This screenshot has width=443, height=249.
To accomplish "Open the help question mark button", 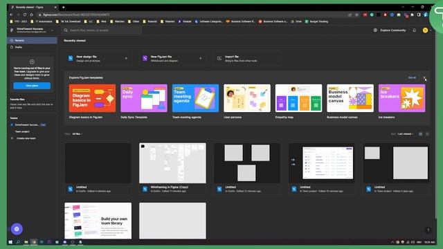I will point(428,230).
